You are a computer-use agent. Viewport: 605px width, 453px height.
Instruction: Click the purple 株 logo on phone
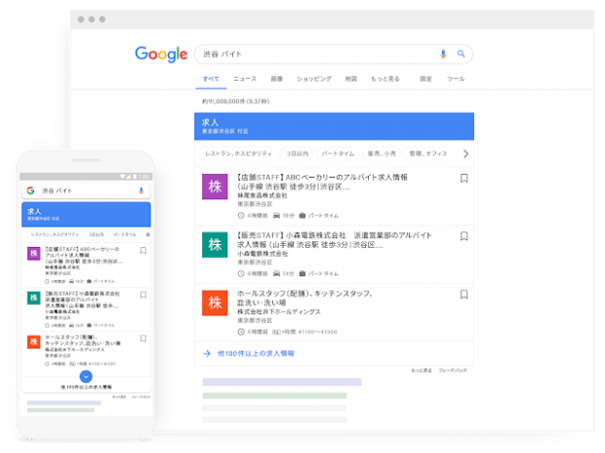[x=33, y=253]
